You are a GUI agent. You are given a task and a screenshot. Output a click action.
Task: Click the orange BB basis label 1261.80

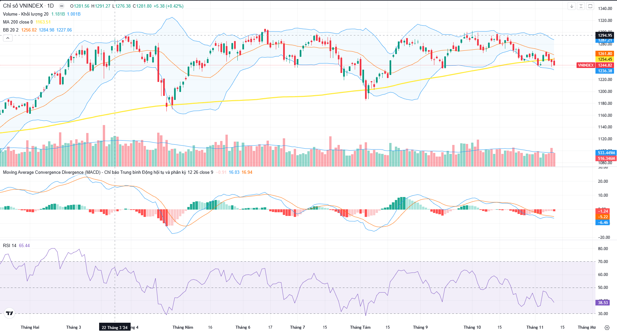605,54
